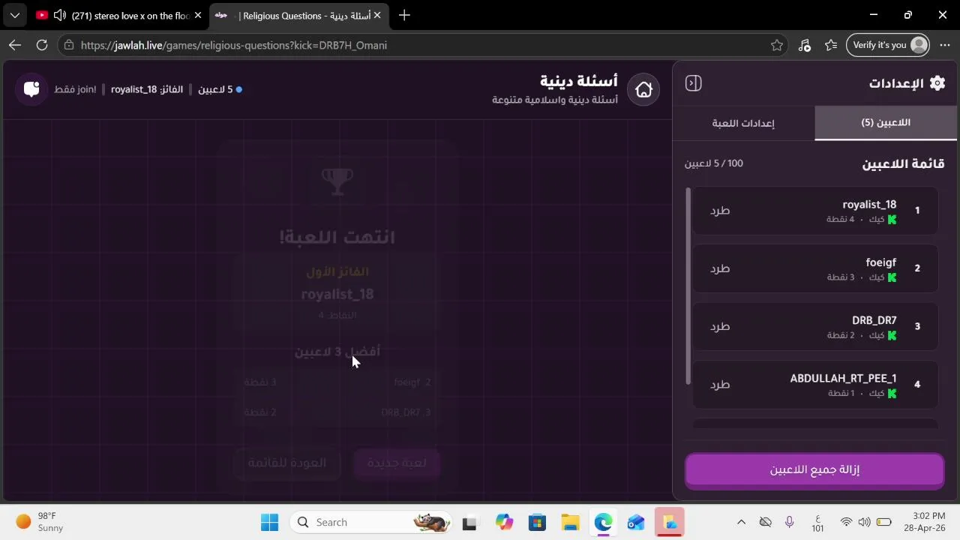Open the browser favorites list icon
Screen dimensions: 960x540
[831, 45]
